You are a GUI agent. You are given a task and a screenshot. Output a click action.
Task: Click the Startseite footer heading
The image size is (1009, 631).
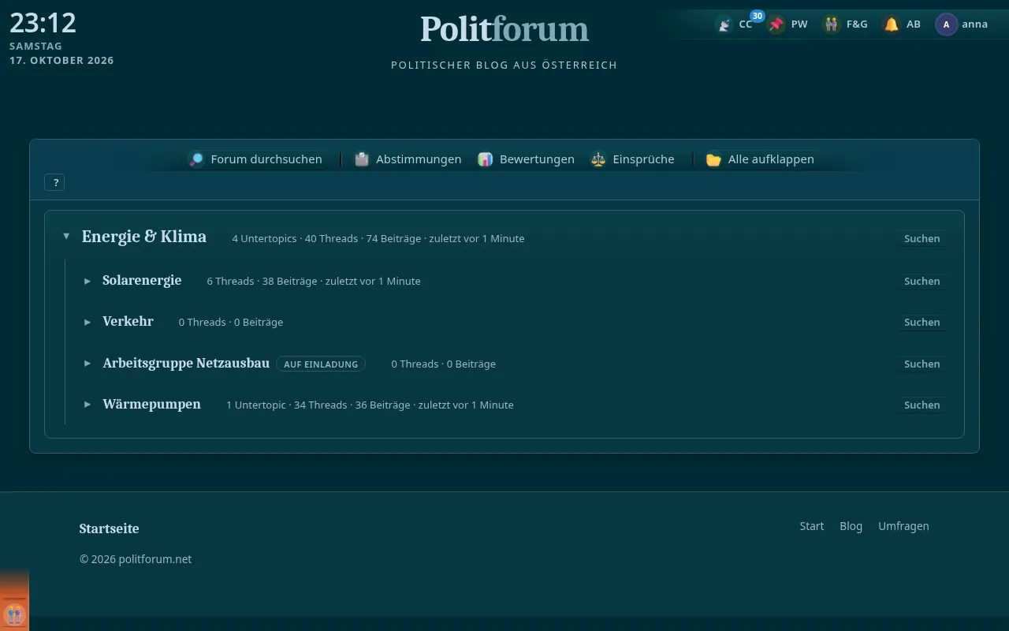click(x=109, y=528)
